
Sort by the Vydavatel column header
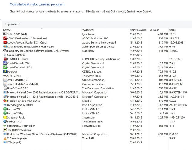pyautogui.click(x=88, y=30)
